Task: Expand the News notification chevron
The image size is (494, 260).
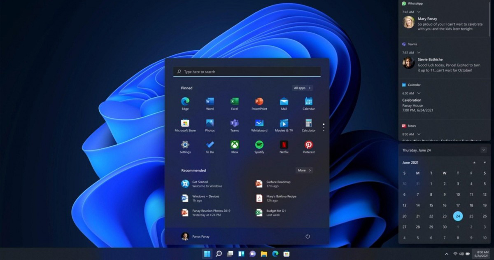Action: 419,134
